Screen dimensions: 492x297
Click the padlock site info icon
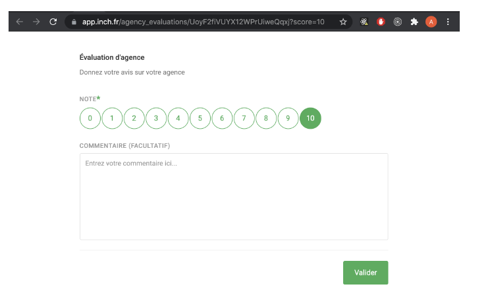click(74, 22)
